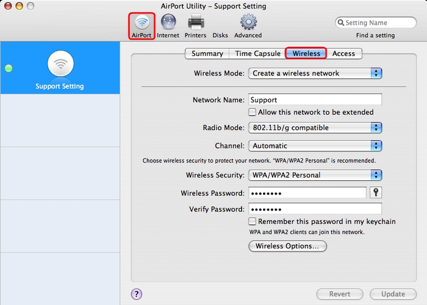Click into the Verify Password field
Viewport: 427px width, 305px height.
[x=315, y=209]
